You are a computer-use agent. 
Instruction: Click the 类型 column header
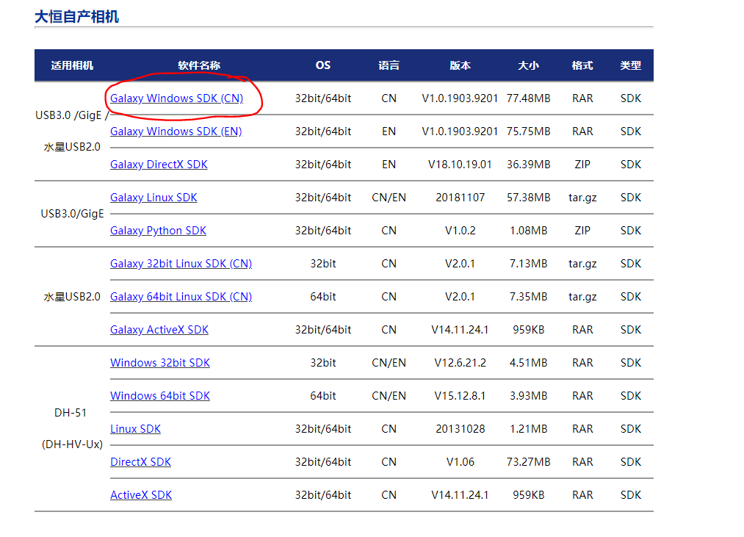click(x=631, y=65)
